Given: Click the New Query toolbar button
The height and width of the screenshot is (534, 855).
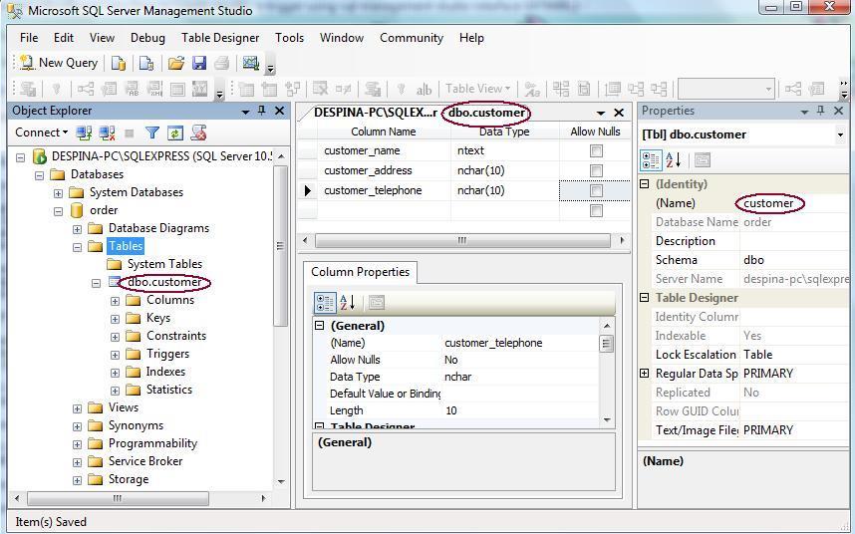Looking at the screenshot, I should pos(59,63).
